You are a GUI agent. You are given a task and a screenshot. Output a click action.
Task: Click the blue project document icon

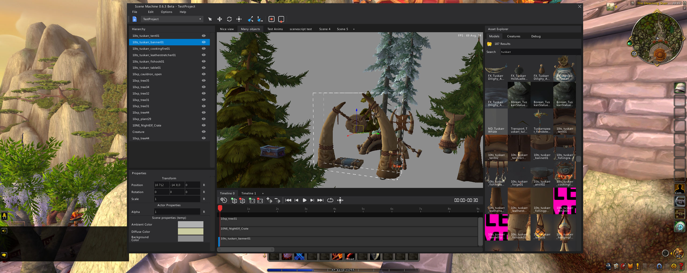(x=135, y=19)
